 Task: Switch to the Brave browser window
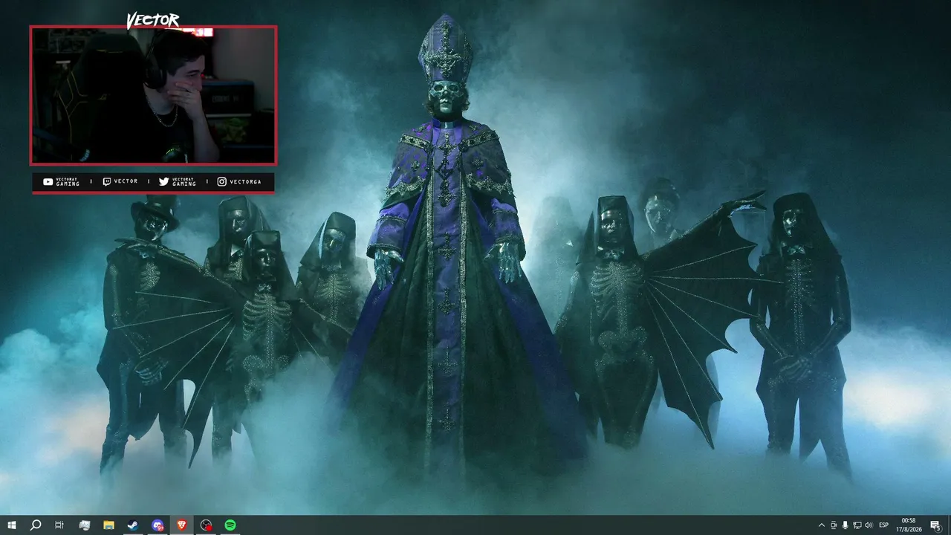point(182,525)
